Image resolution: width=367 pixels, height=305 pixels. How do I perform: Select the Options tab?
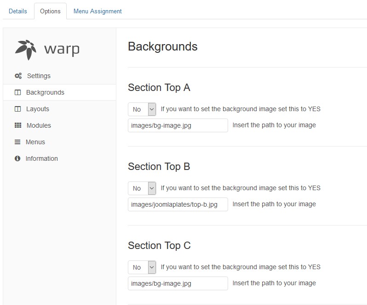50,11
